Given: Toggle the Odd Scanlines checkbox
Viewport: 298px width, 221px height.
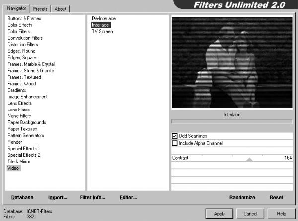Looking at the screenshot, I should click(174, 136).
